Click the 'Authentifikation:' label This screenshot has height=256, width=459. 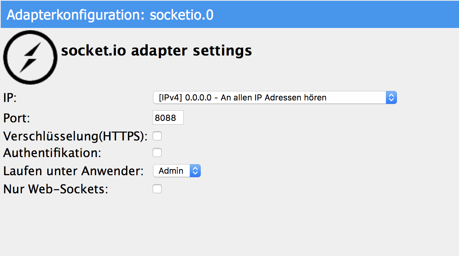click(x=52, y=153)
